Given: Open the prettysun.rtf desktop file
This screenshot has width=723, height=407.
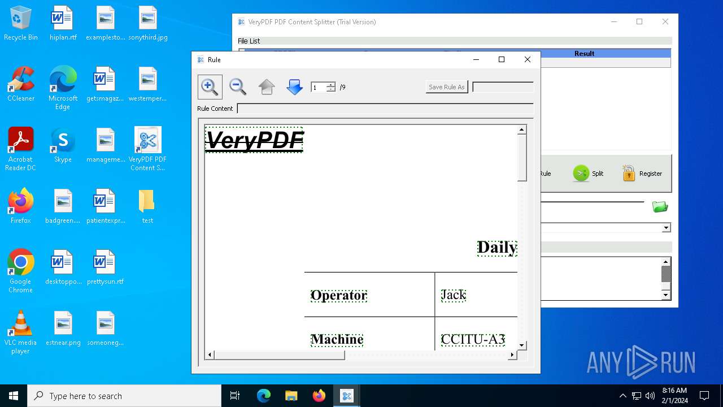Looking at the screenshot, I should pos(105,267).
